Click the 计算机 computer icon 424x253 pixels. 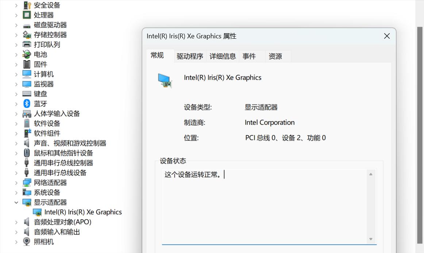click(x=27, y=74)
